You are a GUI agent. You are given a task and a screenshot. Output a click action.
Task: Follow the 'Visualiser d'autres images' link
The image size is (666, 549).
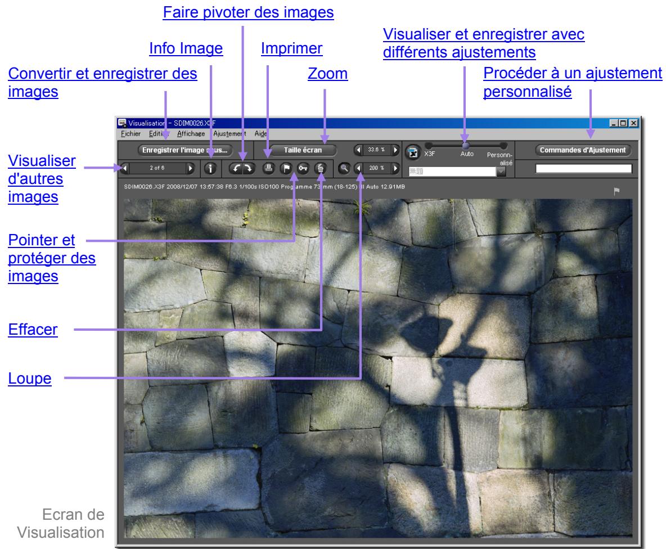click(42, 179)
